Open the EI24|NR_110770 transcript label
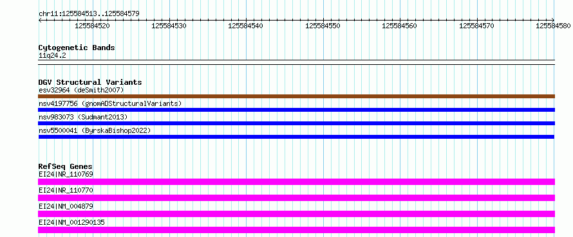 tap(66, 190)
